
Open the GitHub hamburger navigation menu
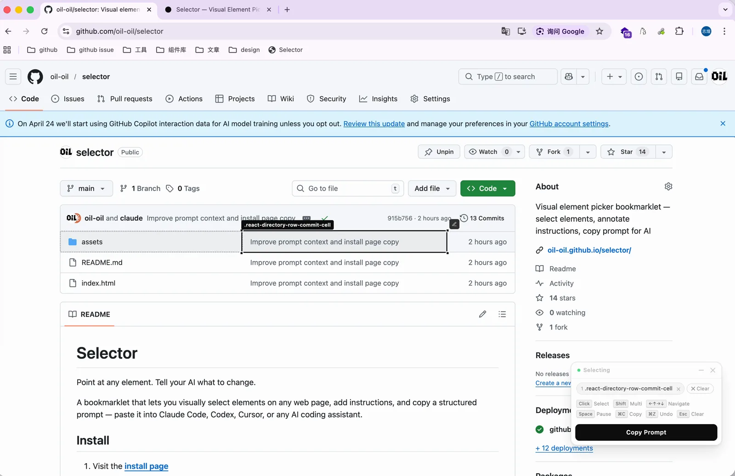pos(13,77)
